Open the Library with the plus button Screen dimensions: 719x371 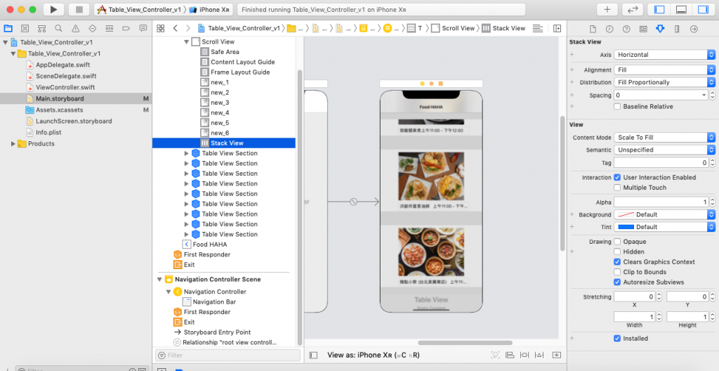[x=607, y=10]
